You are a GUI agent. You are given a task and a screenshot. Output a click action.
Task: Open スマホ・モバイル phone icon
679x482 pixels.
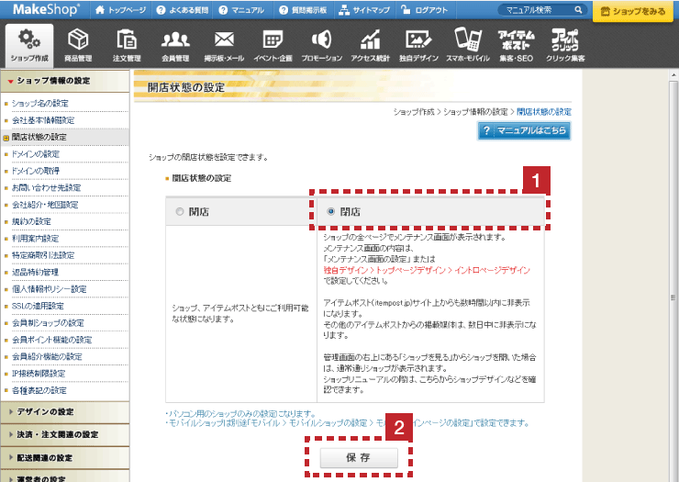468,39
